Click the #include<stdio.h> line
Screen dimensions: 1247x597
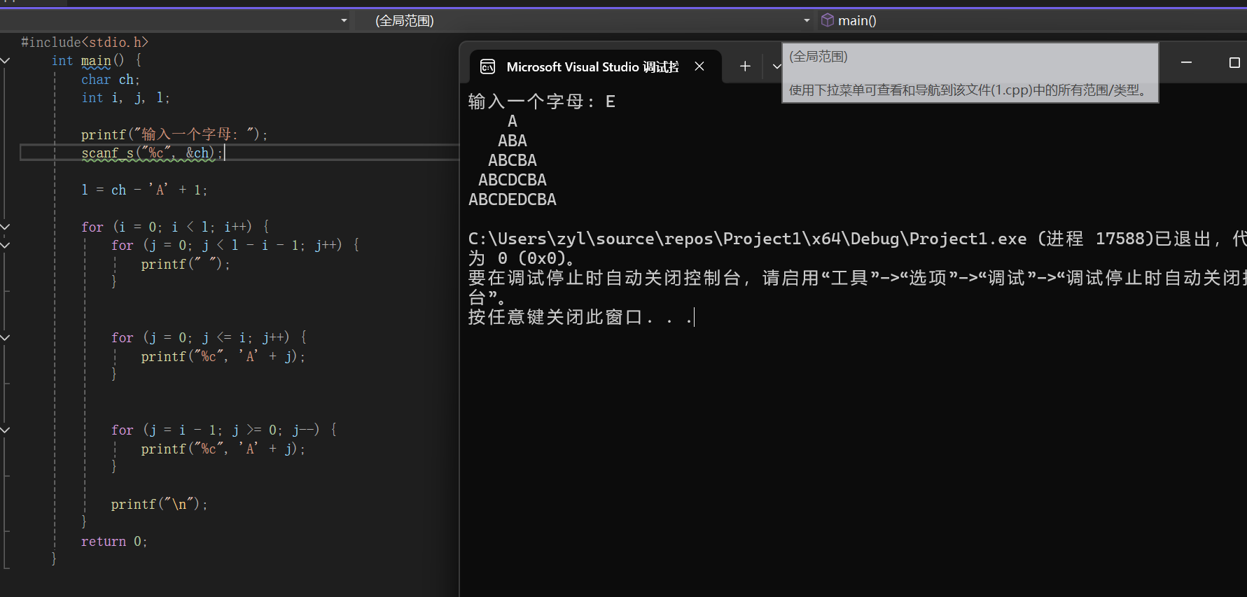pyautogui.click(x=85, y=43)
